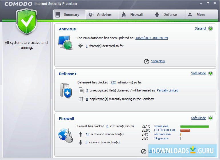Open the 1 threat(s) detected count
This screenshot has height=160, width=220.
point(87,46)
